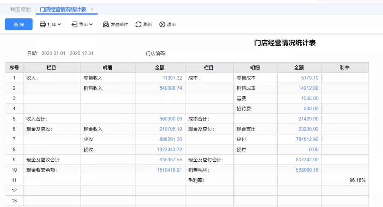This screenshot has width=383, height=207.
Task: Click the 导出 text label
Action: (x=83, y=24)
